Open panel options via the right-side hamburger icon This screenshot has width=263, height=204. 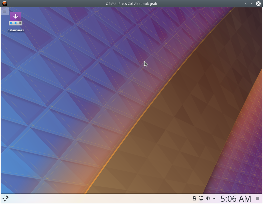click(x=257, y=198)
